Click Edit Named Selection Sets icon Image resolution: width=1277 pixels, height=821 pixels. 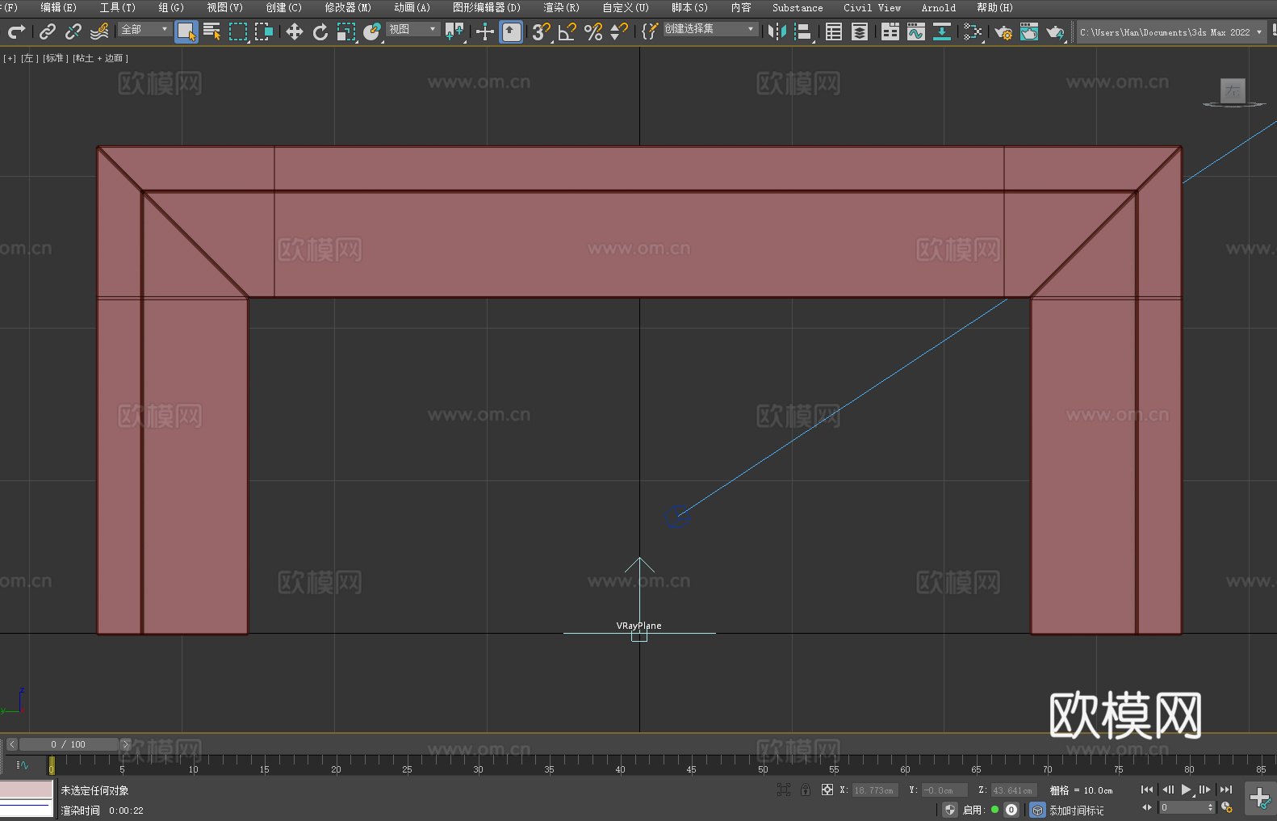(x=650, y=31)
